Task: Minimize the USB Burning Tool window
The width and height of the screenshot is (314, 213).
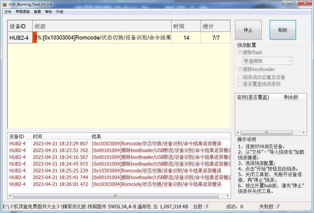Action: point(286,3)
